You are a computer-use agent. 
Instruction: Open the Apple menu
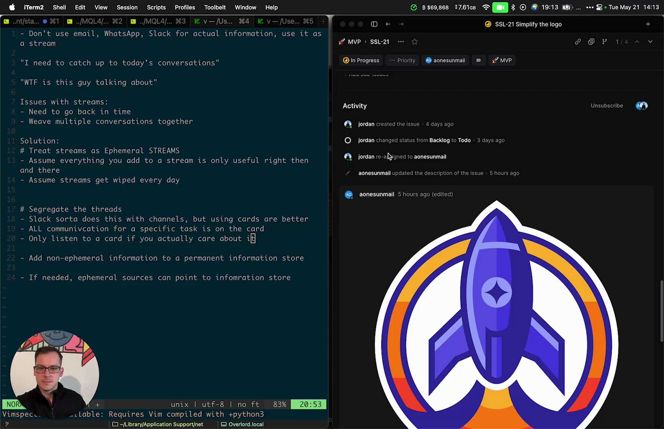coord(11,7)
